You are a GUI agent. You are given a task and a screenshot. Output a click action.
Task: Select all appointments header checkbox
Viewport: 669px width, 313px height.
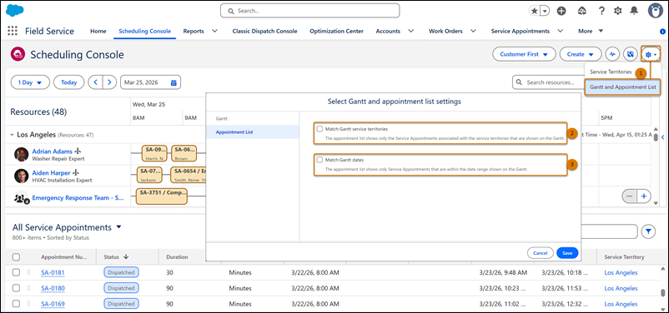pos(16,256)
